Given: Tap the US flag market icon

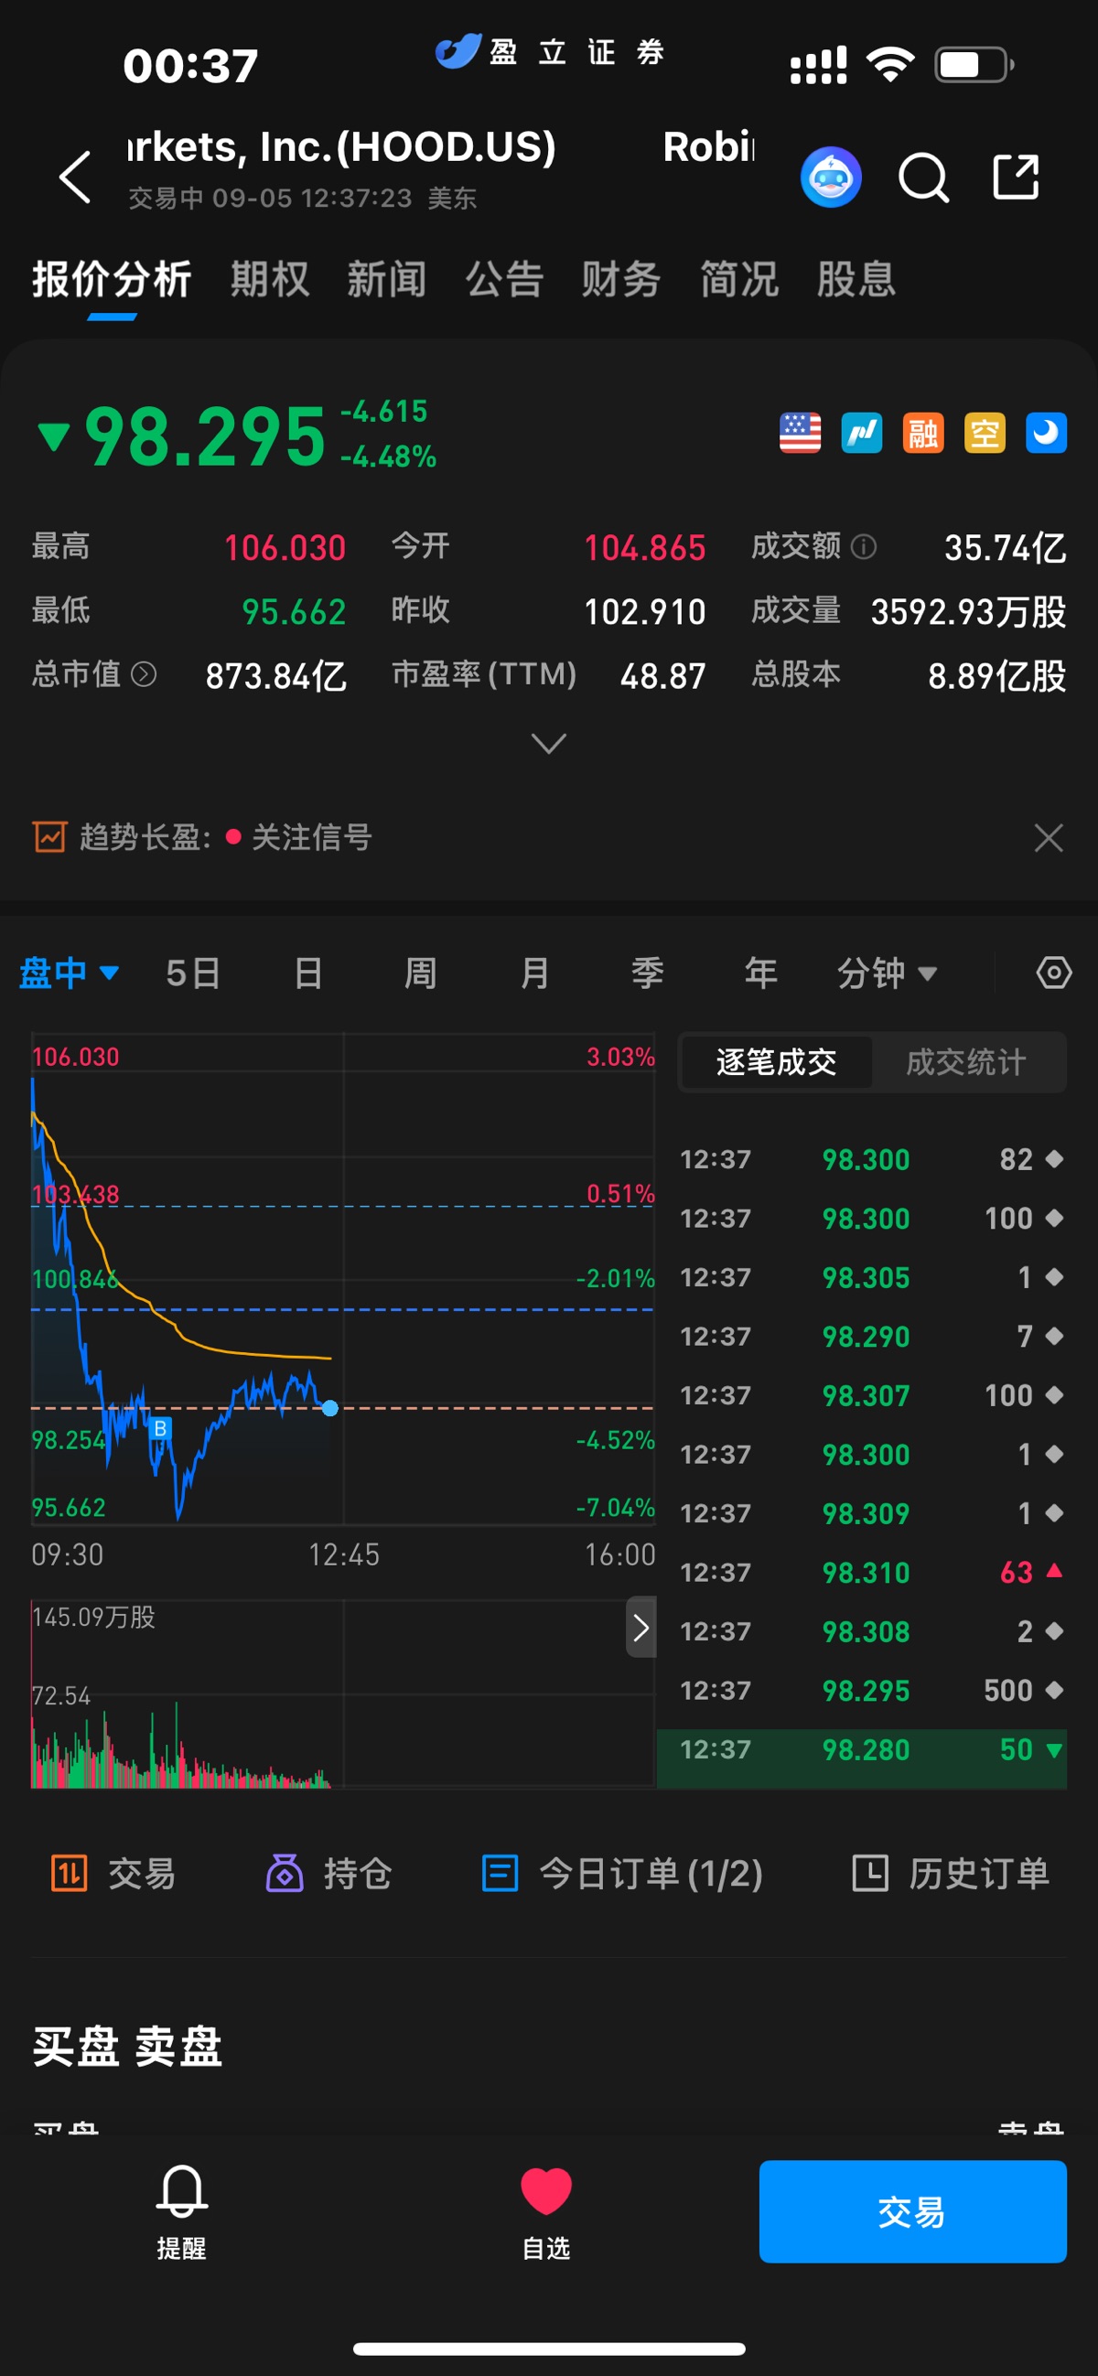Looking at the screenshot, I should 800,433.
